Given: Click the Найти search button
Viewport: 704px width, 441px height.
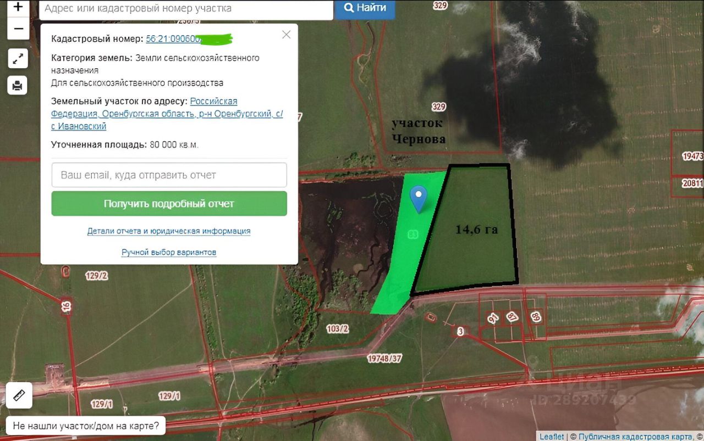Looking at the screenshot, I should [365, 8].
